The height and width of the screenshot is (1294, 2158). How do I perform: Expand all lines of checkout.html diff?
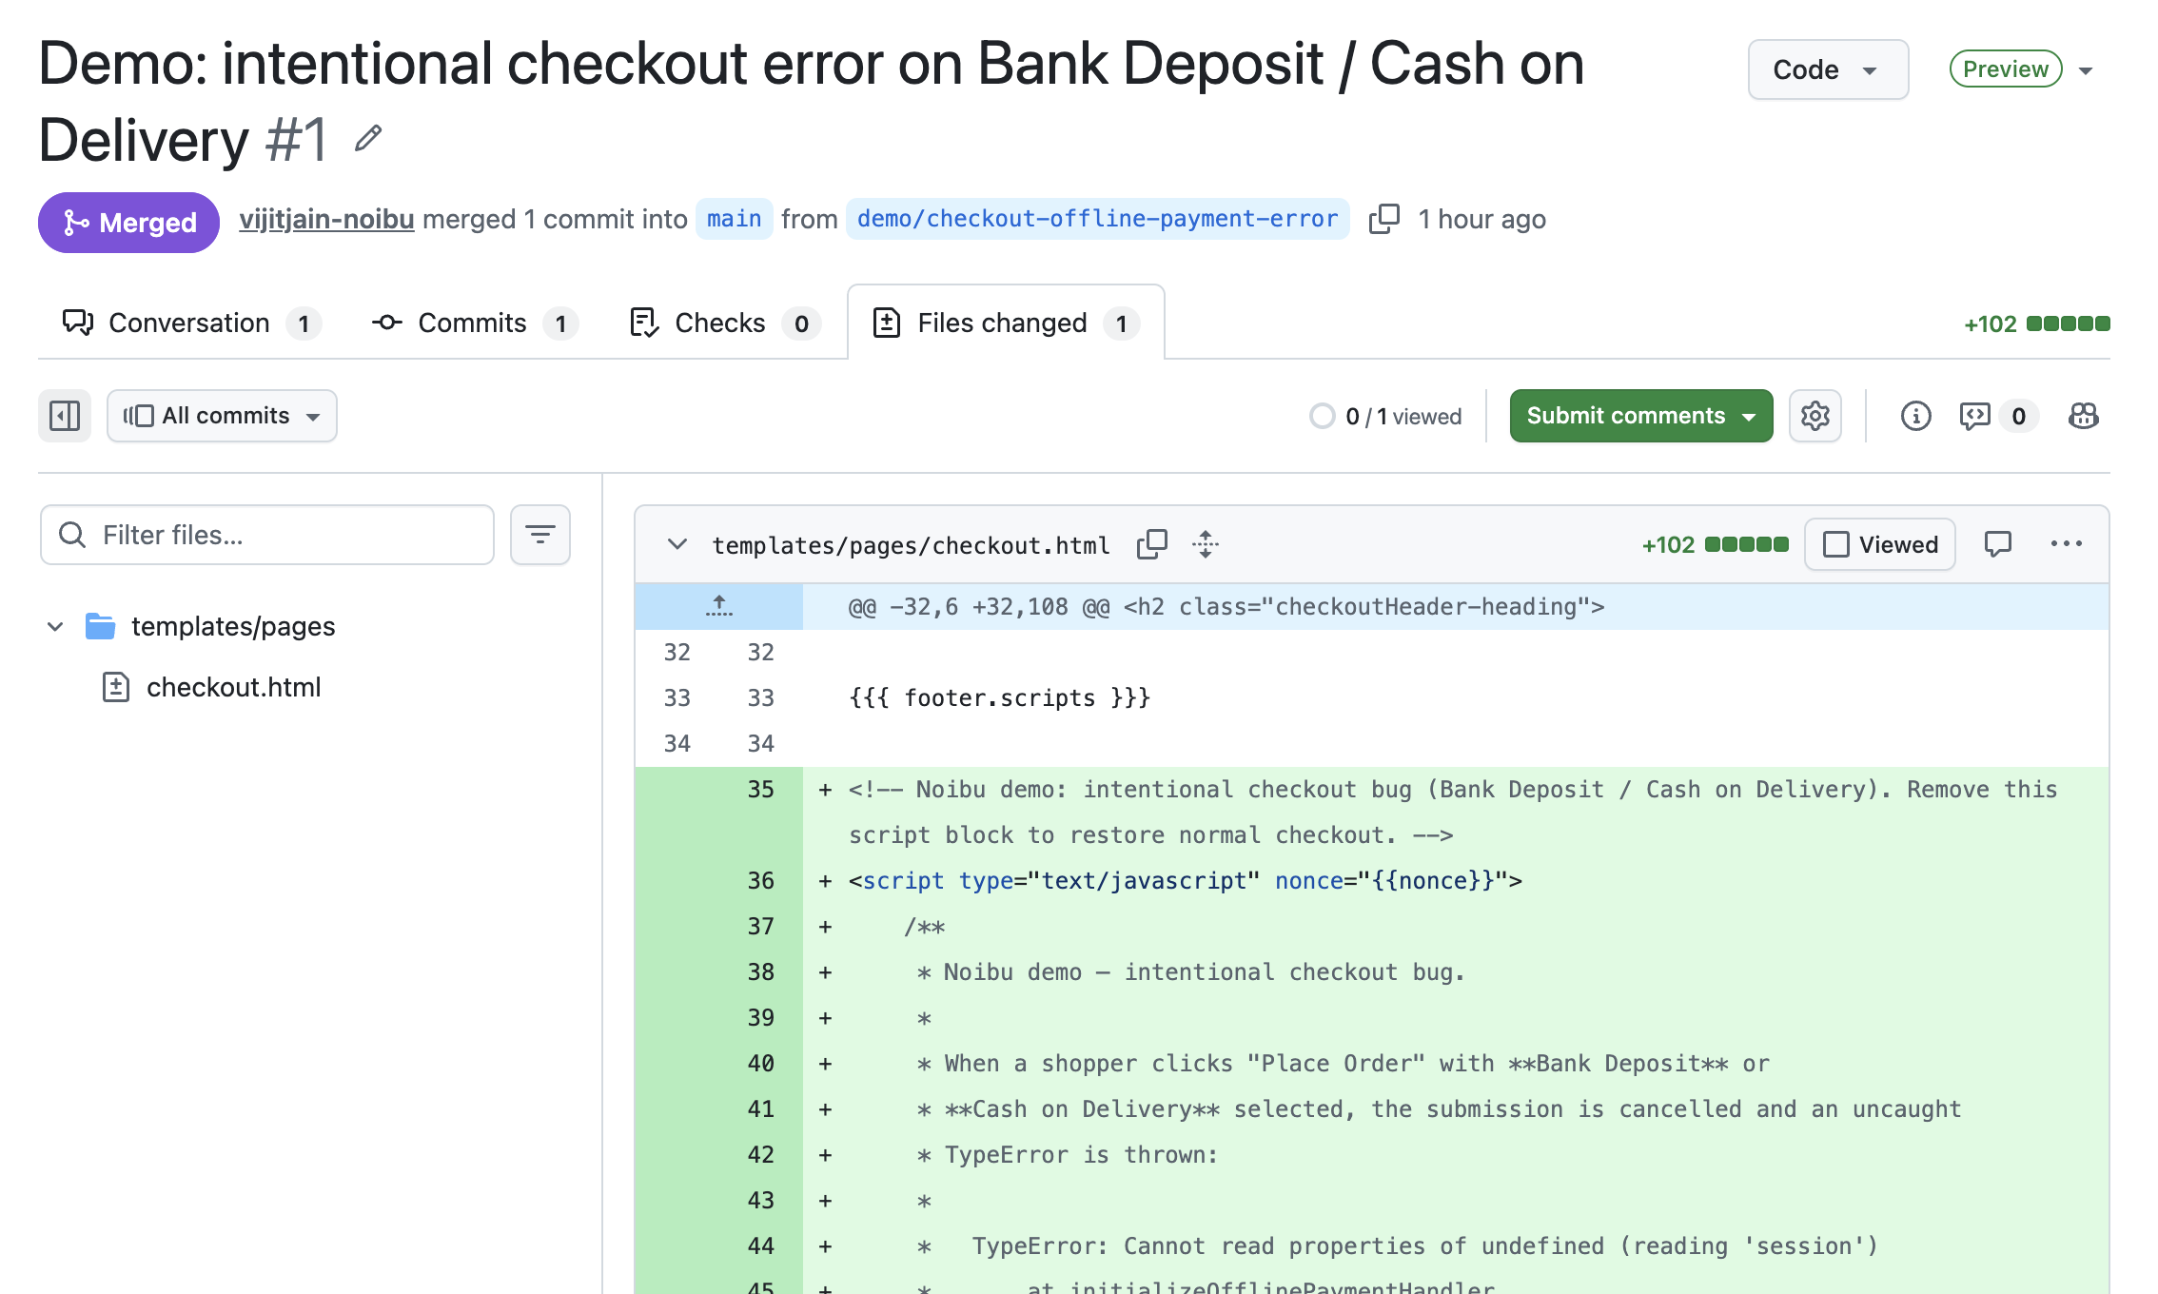(1206, 544)
